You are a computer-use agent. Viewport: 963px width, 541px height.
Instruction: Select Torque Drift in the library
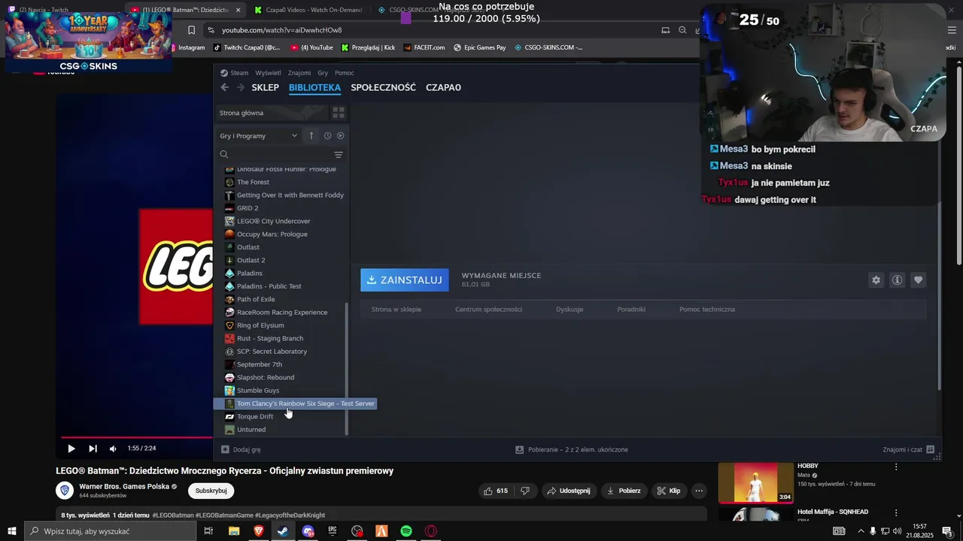[x=254, y=416]
